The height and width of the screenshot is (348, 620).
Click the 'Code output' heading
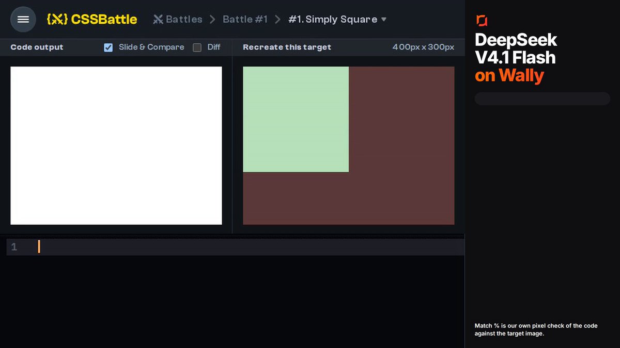pyautogui.click(x=37, y=47)
